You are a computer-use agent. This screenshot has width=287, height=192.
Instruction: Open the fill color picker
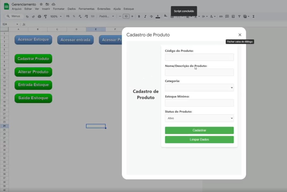(166, 16)
